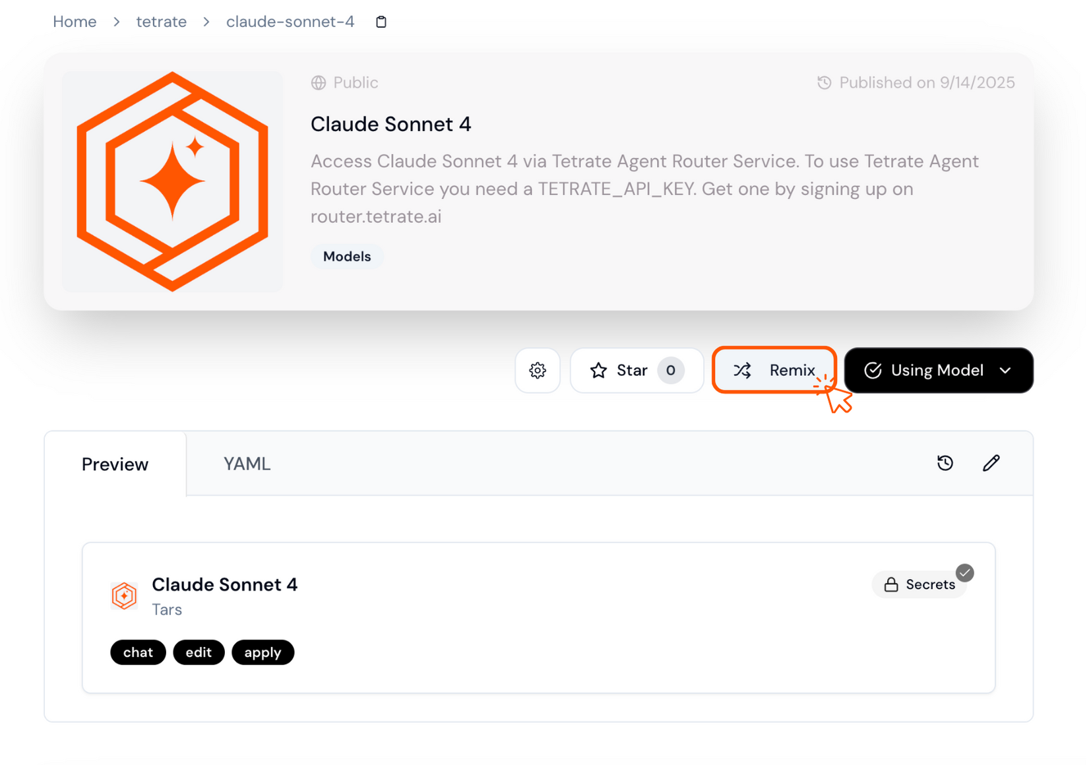Image resolution: width=1087 pixels, height=765 pixels.
Task: Click the chat capability tag
Action: (137, 652)
